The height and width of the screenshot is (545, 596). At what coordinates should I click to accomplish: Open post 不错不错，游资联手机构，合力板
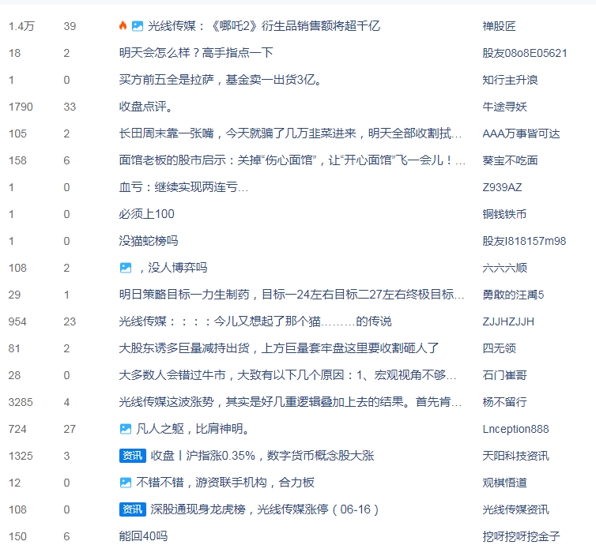pyautogui.click(x=225, y=483)
